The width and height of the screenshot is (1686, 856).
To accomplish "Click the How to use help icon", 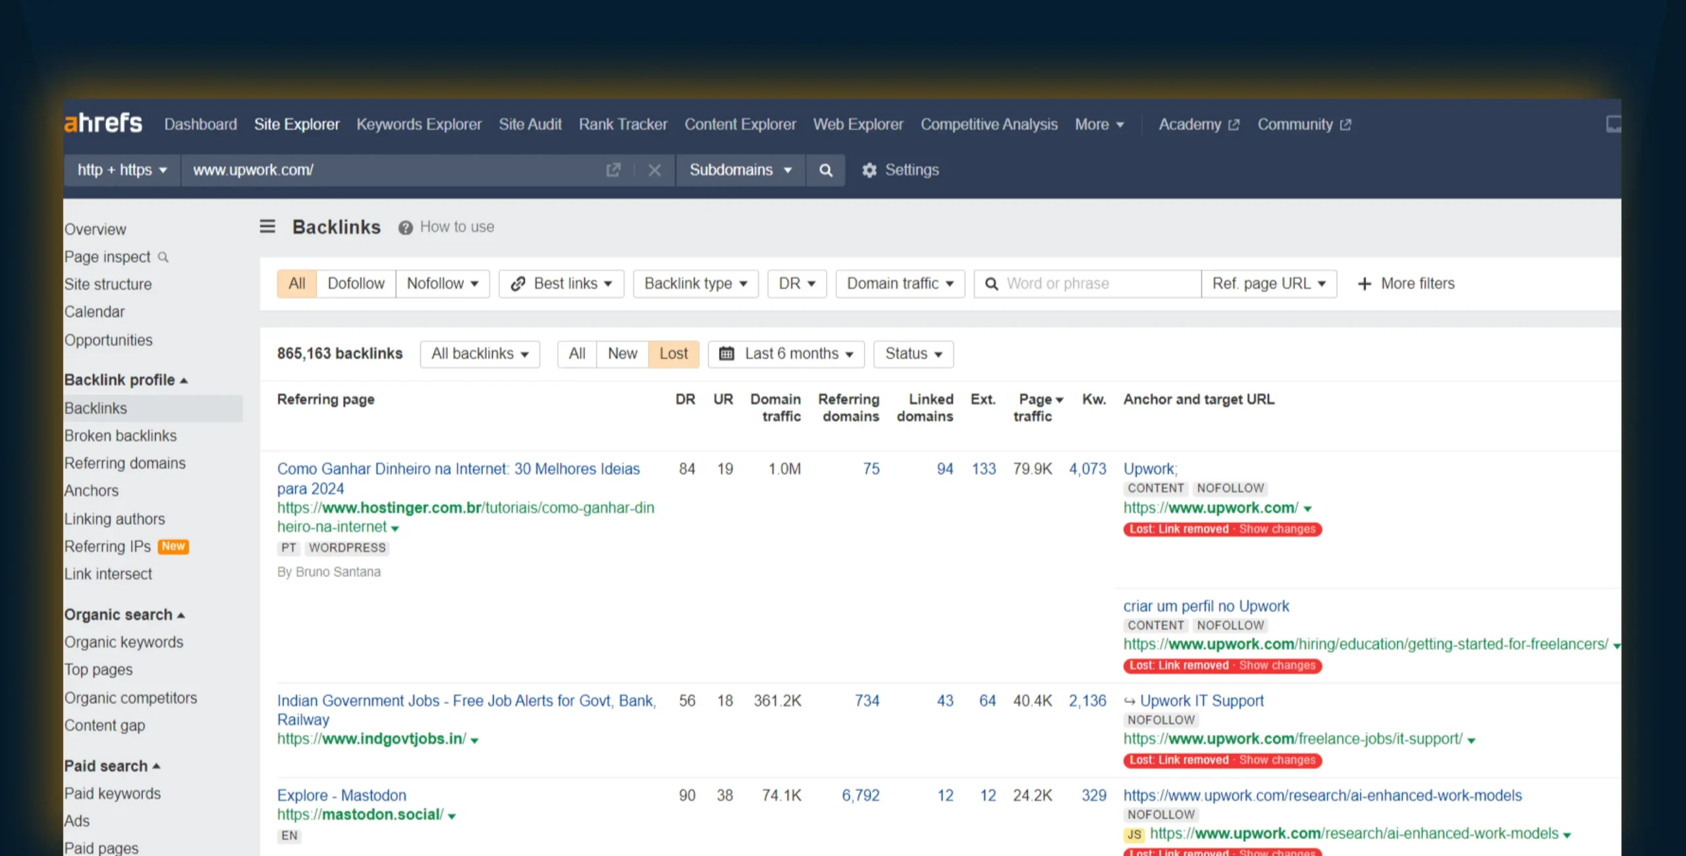I will pos(406,228).
